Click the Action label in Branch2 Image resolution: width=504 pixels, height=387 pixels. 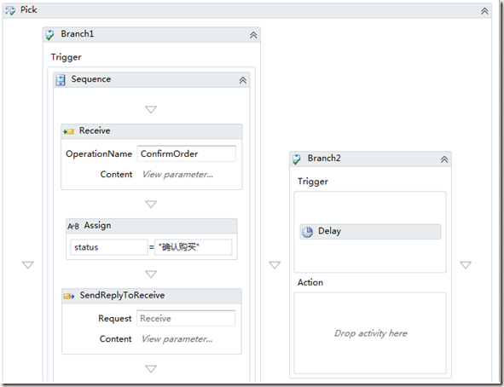[310, 283]
